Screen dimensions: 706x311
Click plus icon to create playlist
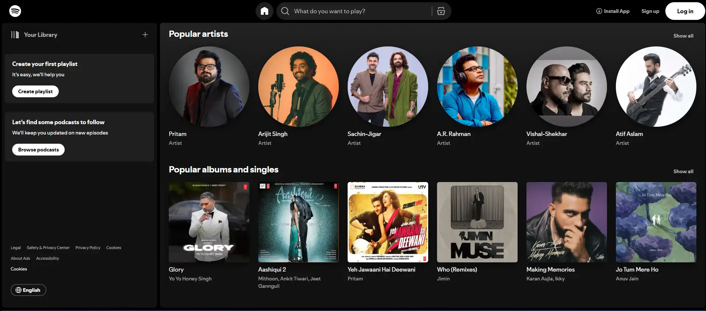click(145, 35)
